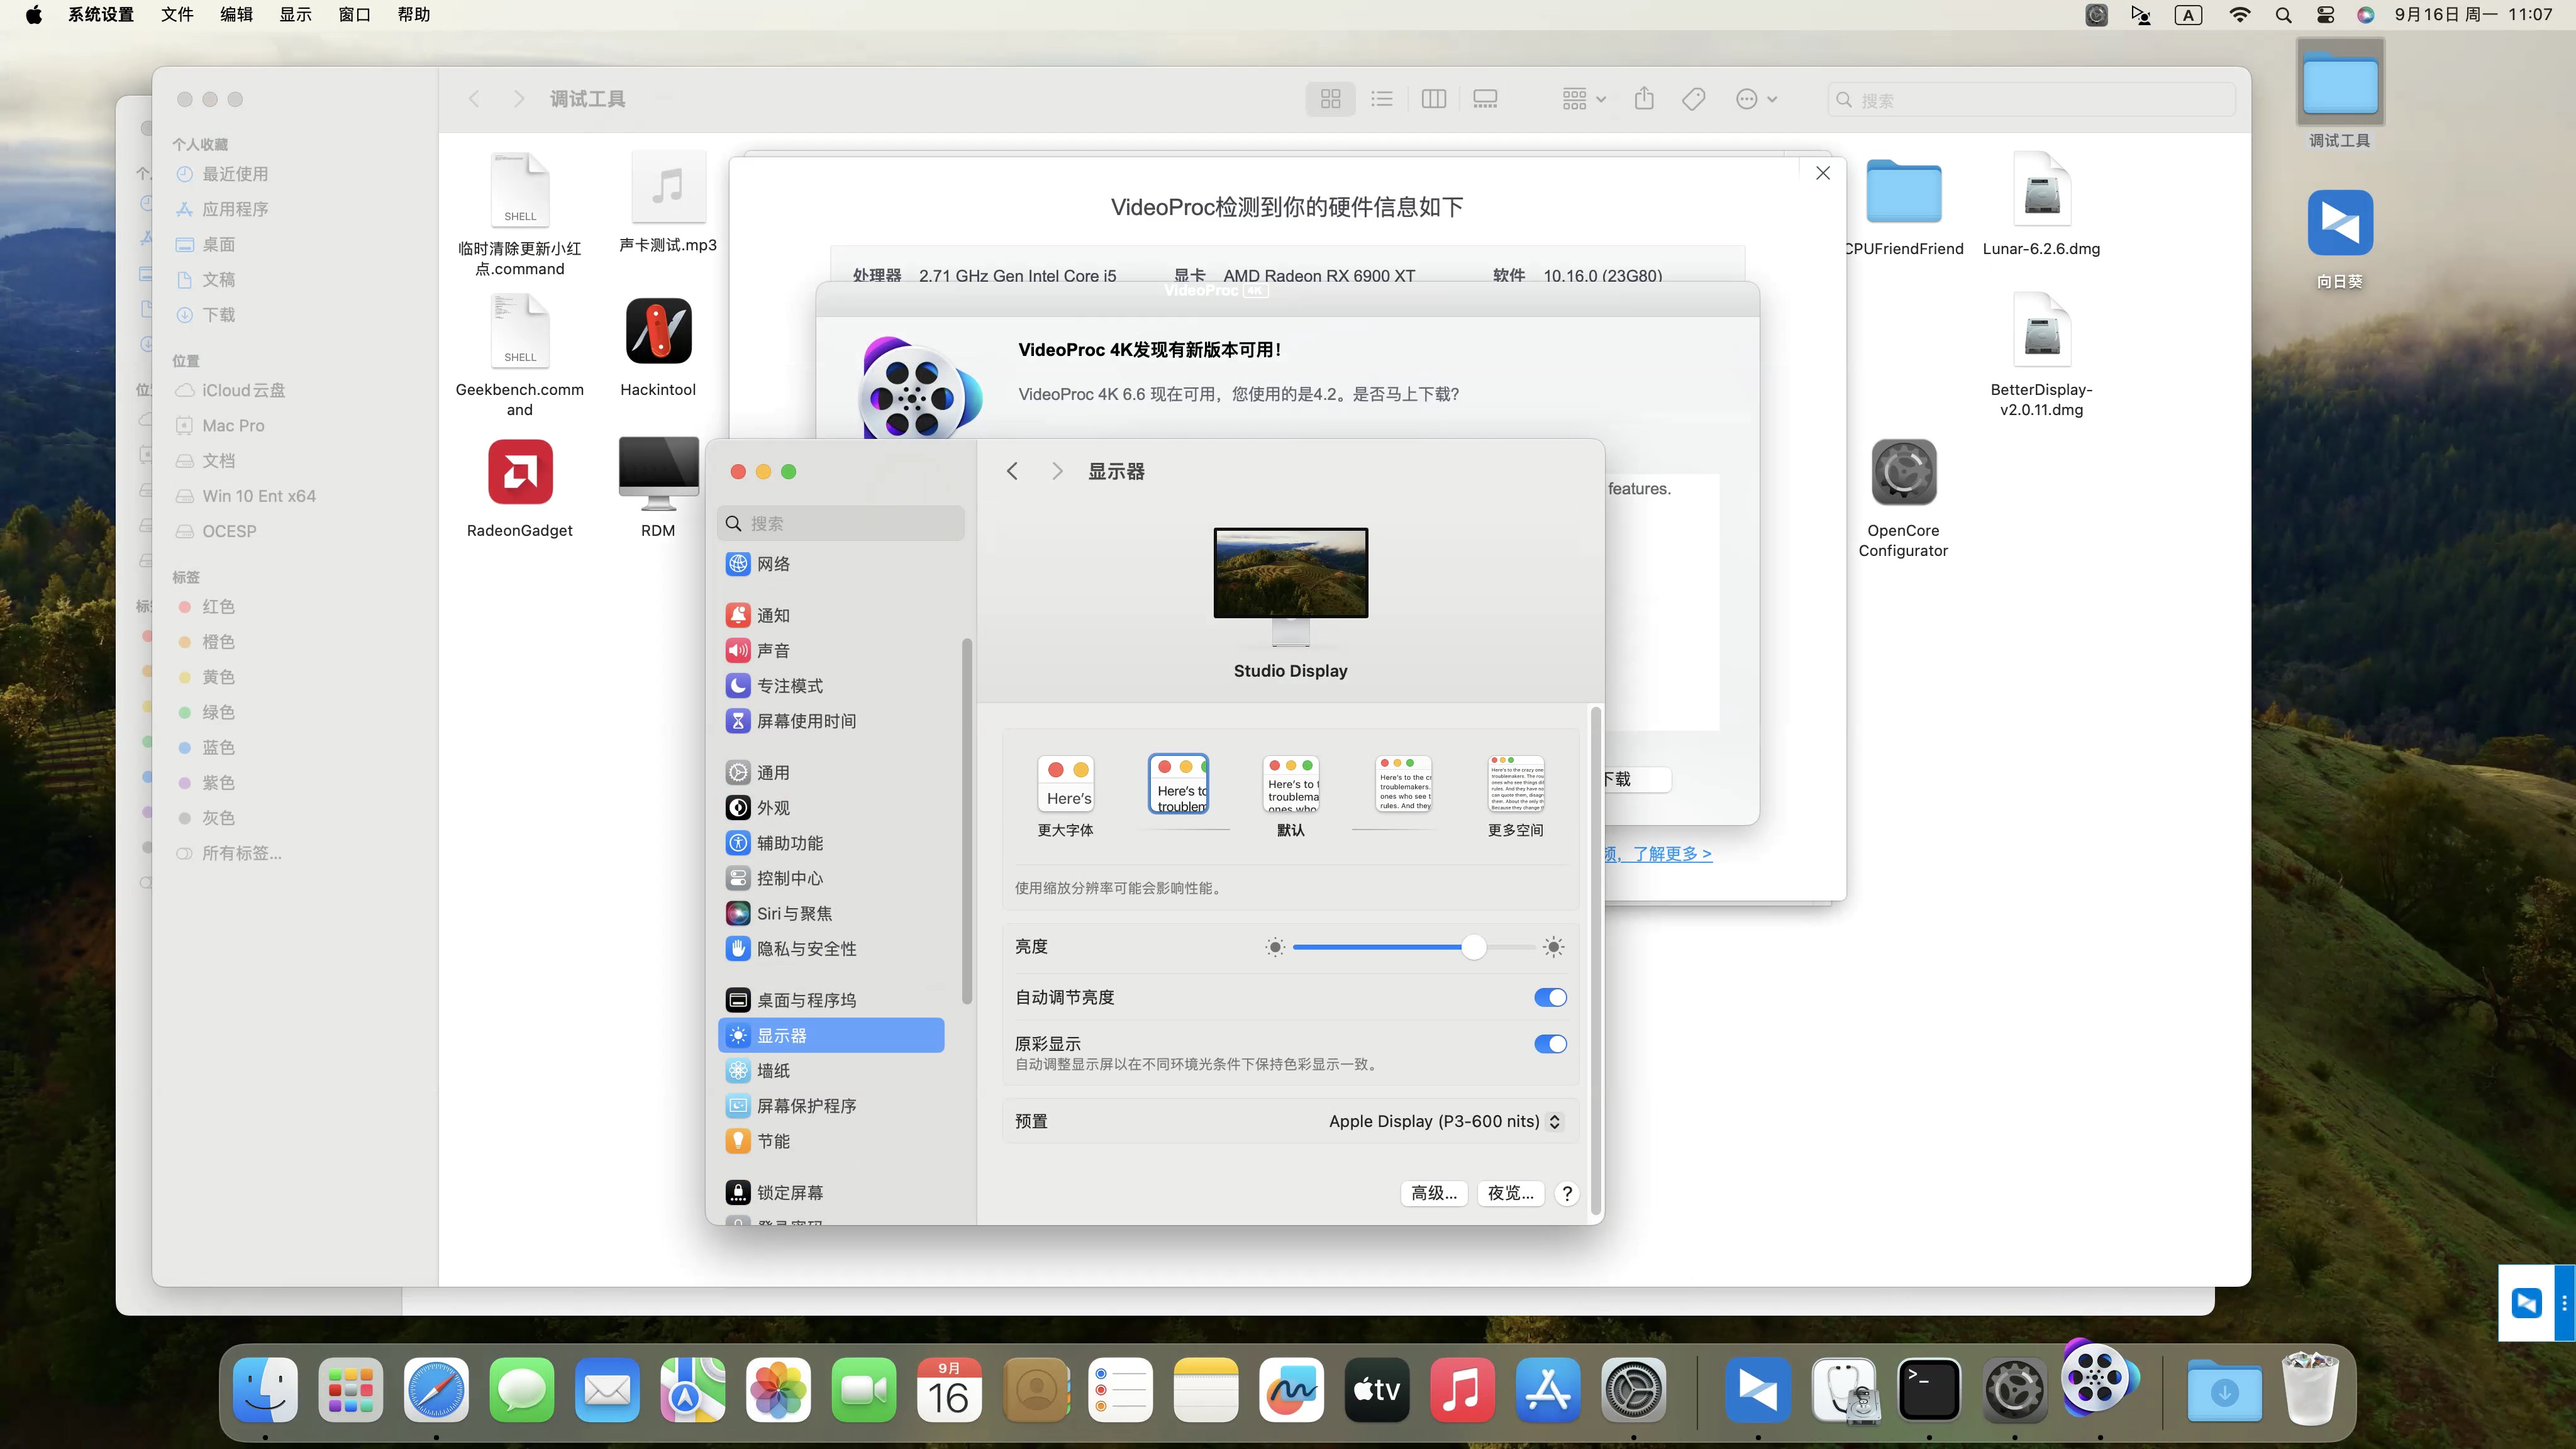2576x1449 pixels.
Task: Disable the 自动调节亮度 toggle
Action: pyautogui.click(x=1550, y=997)
